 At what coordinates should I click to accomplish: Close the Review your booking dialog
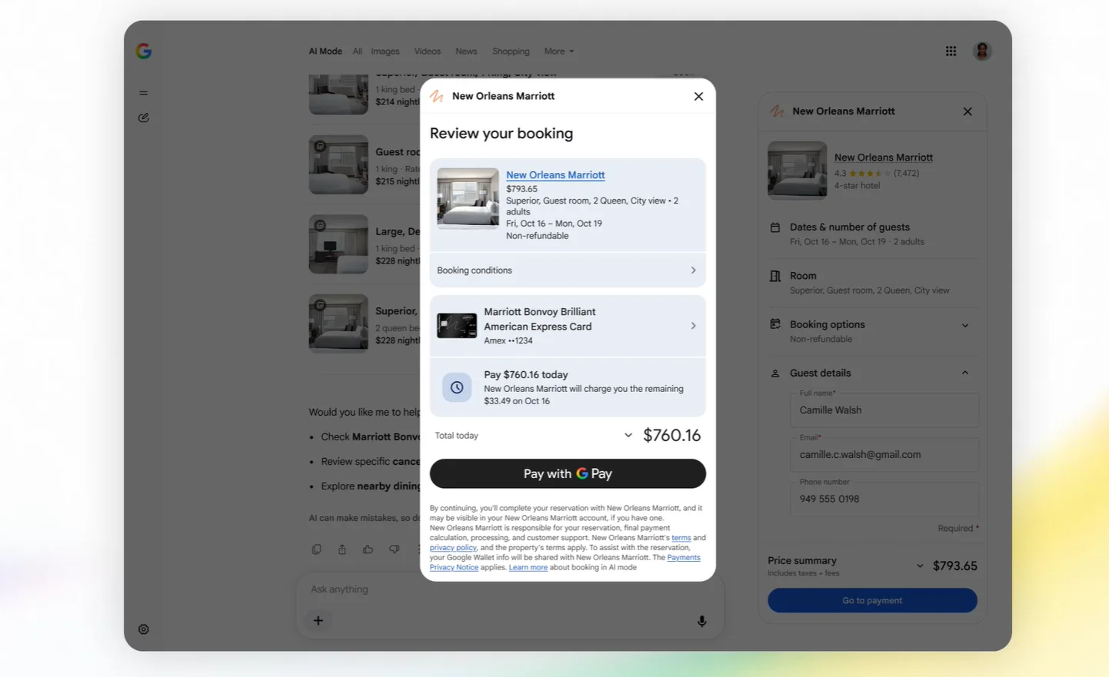tap(698, 96)
